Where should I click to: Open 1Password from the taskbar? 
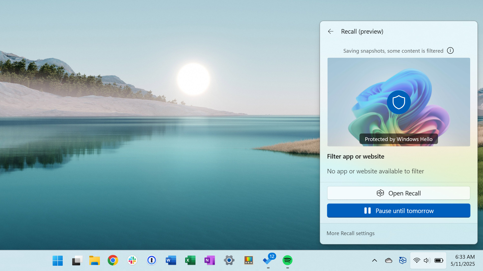[151, 260]
